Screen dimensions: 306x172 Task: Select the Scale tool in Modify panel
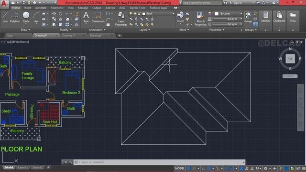click(61, 24)
